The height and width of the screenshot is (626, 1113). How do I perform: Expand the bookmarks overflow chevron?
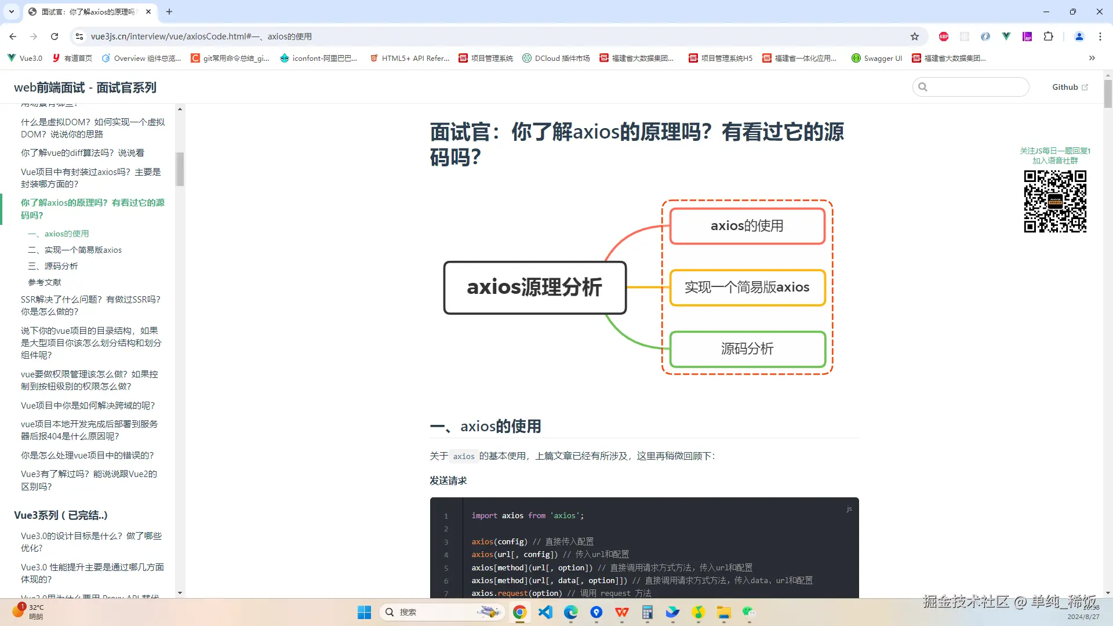pyautogui.click(x=1092, y=58)
